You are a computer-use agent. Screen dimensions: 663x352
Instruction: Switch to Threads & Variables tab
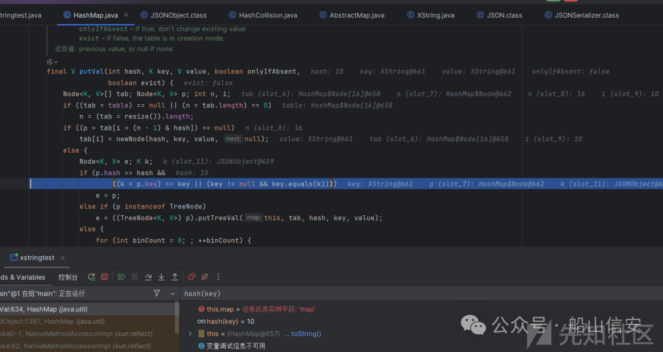coord(23,277)
